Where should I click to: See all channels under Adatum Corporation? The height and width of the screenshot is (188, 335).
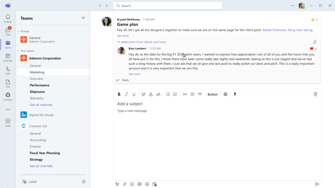tap(41, 105)
